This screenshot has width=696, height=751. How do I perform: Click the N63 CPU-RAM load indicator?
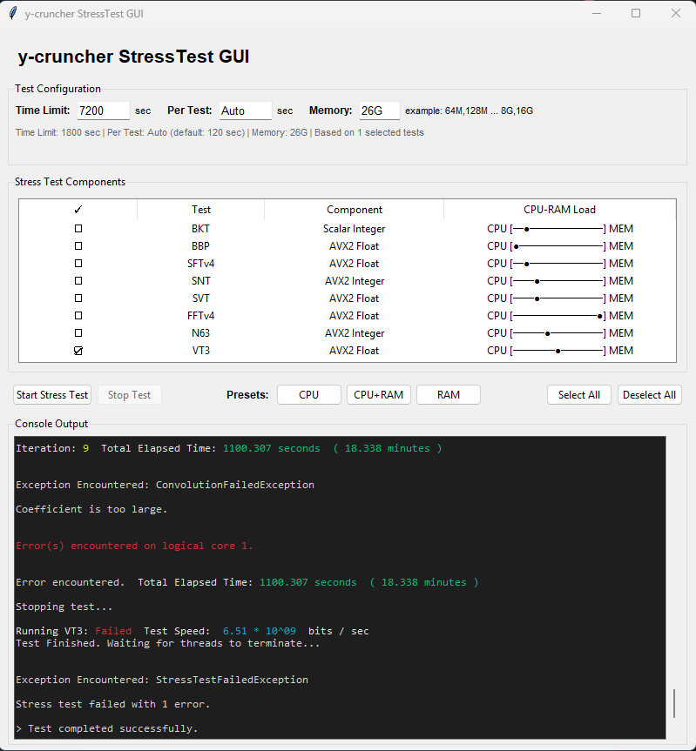pos(560,333)
